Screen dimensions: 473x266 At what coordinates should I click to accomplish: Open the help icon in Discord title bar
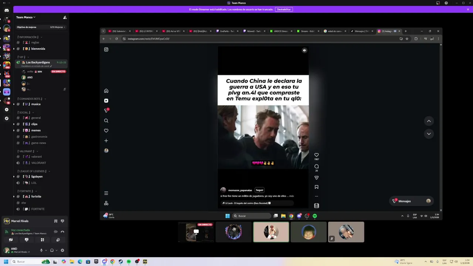click(x=446, y=3)
